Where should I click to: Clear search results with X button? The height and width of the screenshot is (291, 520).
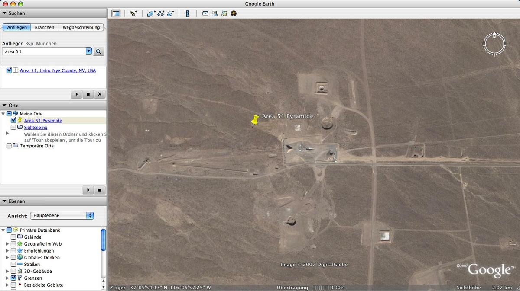pyautogui.click(x=100, y=94)
